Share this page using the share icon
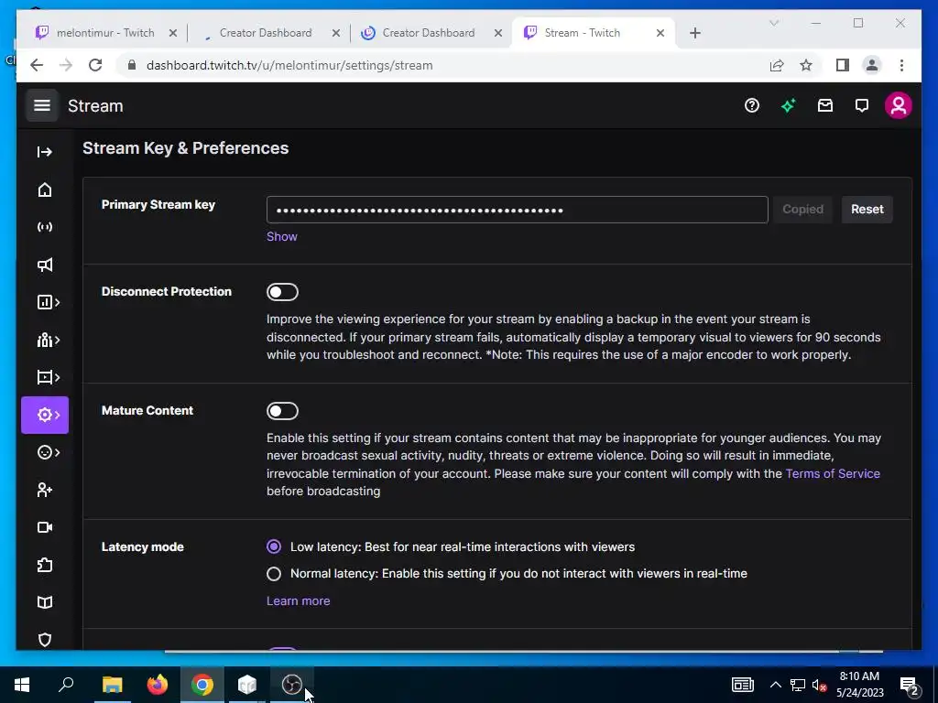This screenshot has width=938, height=703. 777,65
